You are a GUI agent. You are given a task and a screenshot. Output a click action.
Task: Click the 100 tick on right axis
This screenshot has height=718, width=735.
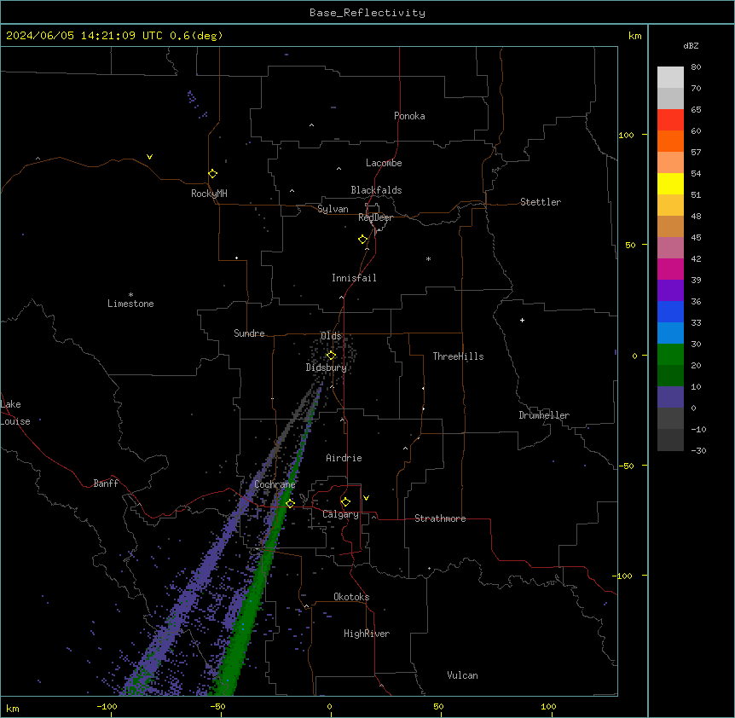pyautogui.click(x=626, y=135)
